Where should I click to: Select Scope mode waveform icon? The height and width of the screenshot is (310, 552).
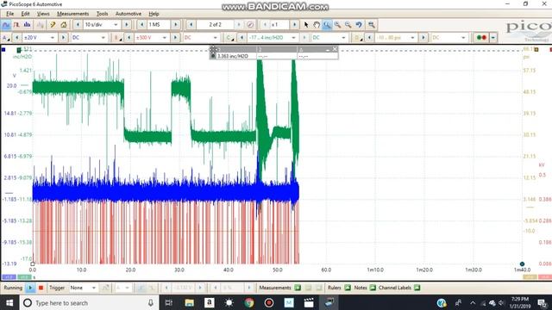pyautogui.click(x=6, y=25)
